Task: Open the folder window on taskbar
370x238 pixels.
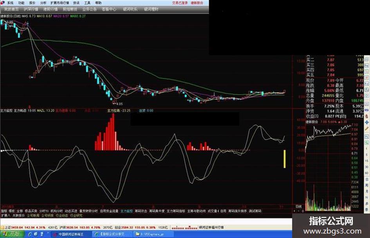Action: coord(153,234)
